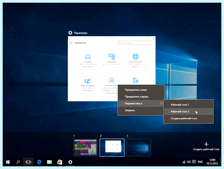Click the Параметры gear icon above window preview

(x=70, y=33)
